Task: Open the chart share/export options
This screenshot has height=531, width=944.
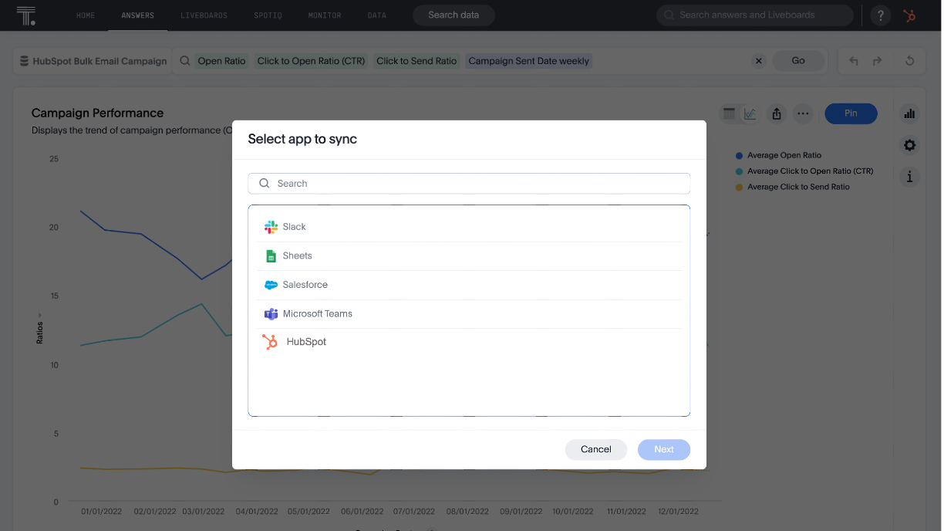Action: 777,113
